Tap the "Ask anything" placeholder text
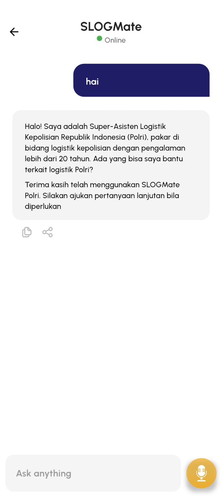Viewport: 222px width, 496px height. point(44,474)
